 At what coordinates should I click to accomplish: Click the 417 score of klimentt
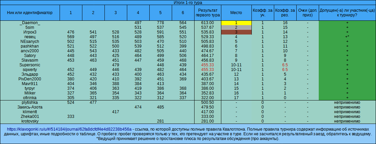pos(116,112)
